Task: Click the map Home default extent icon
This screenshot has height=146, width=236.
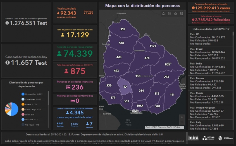Action: pyautogui.click(x=164, y=14)
